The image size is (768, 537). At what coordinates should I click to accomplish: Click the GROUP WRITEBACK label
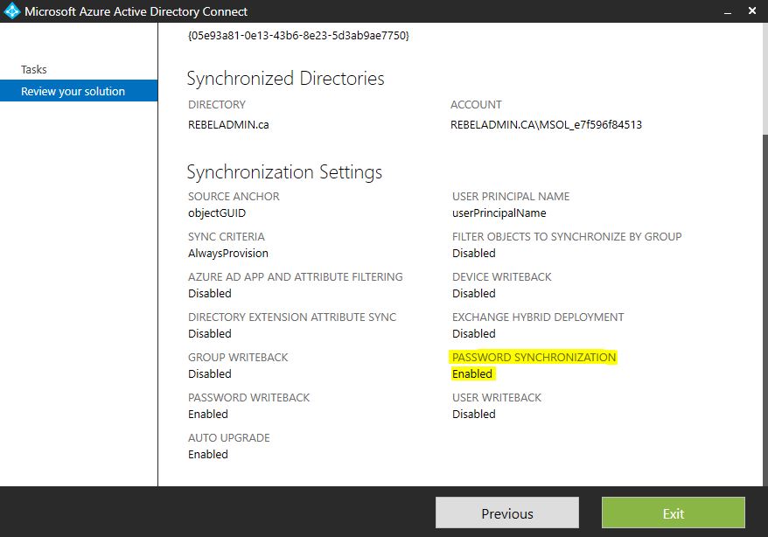[x=238, y=358]
